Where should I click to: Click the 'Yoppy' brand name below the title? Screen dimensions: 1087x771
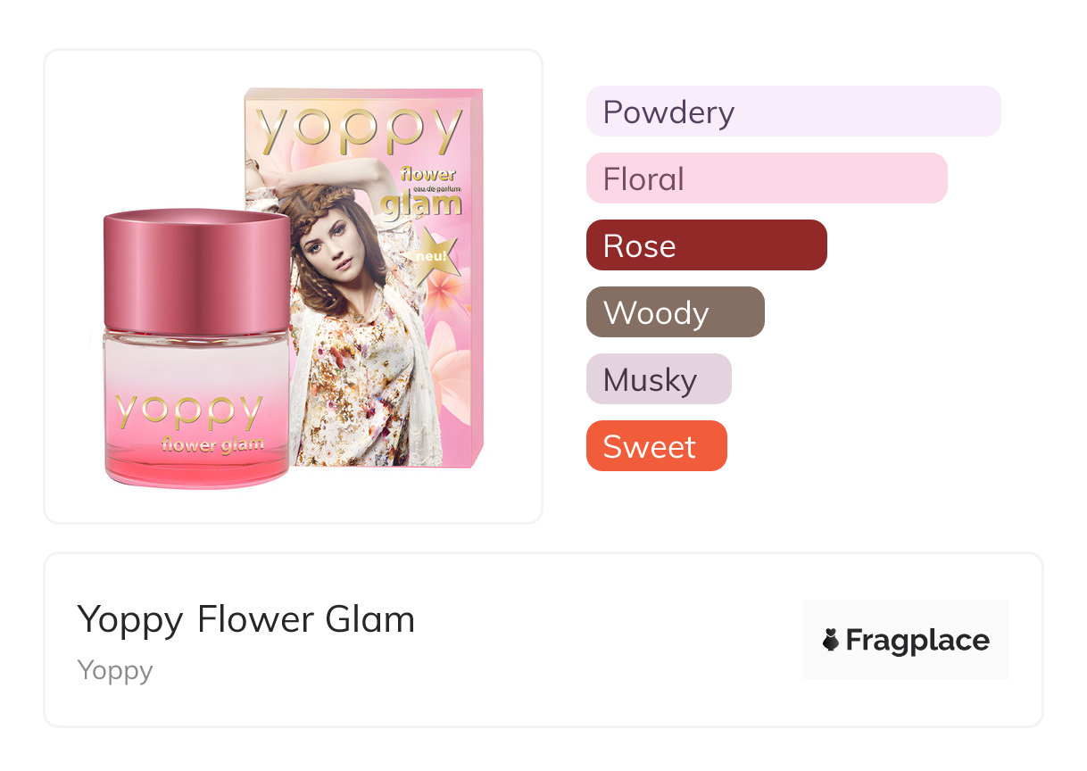[115, 670]
